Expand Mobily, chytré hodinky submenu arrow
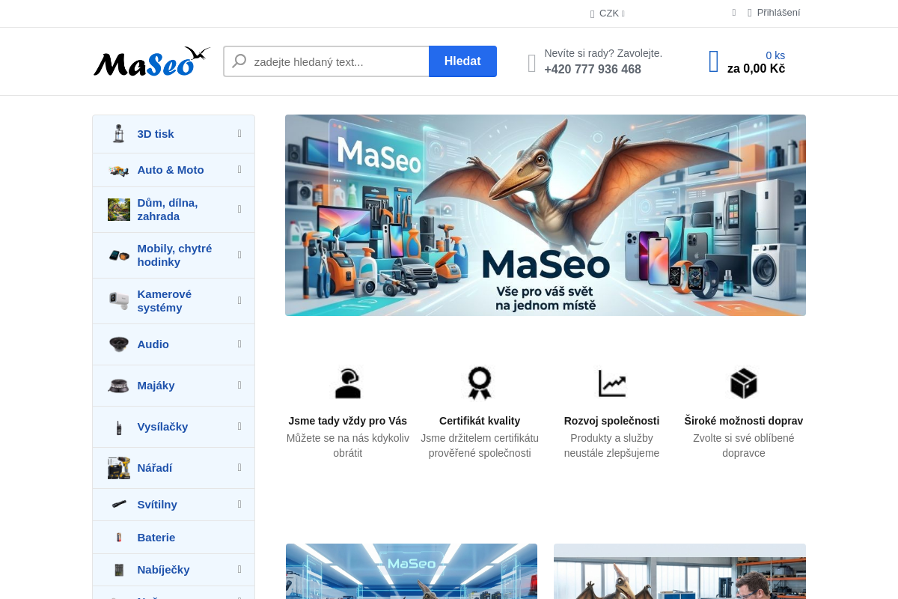The height and width of the screenshot is (599, 898). [239, 255]
